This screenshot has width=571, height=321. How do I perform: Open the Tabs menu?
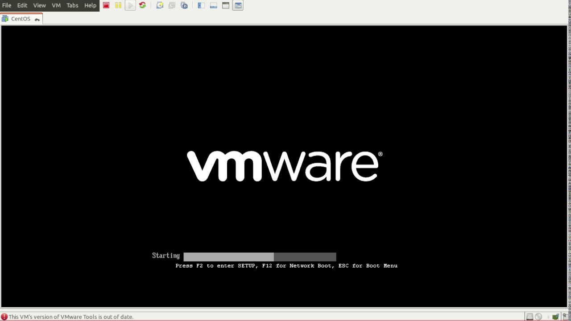[72, 5]
